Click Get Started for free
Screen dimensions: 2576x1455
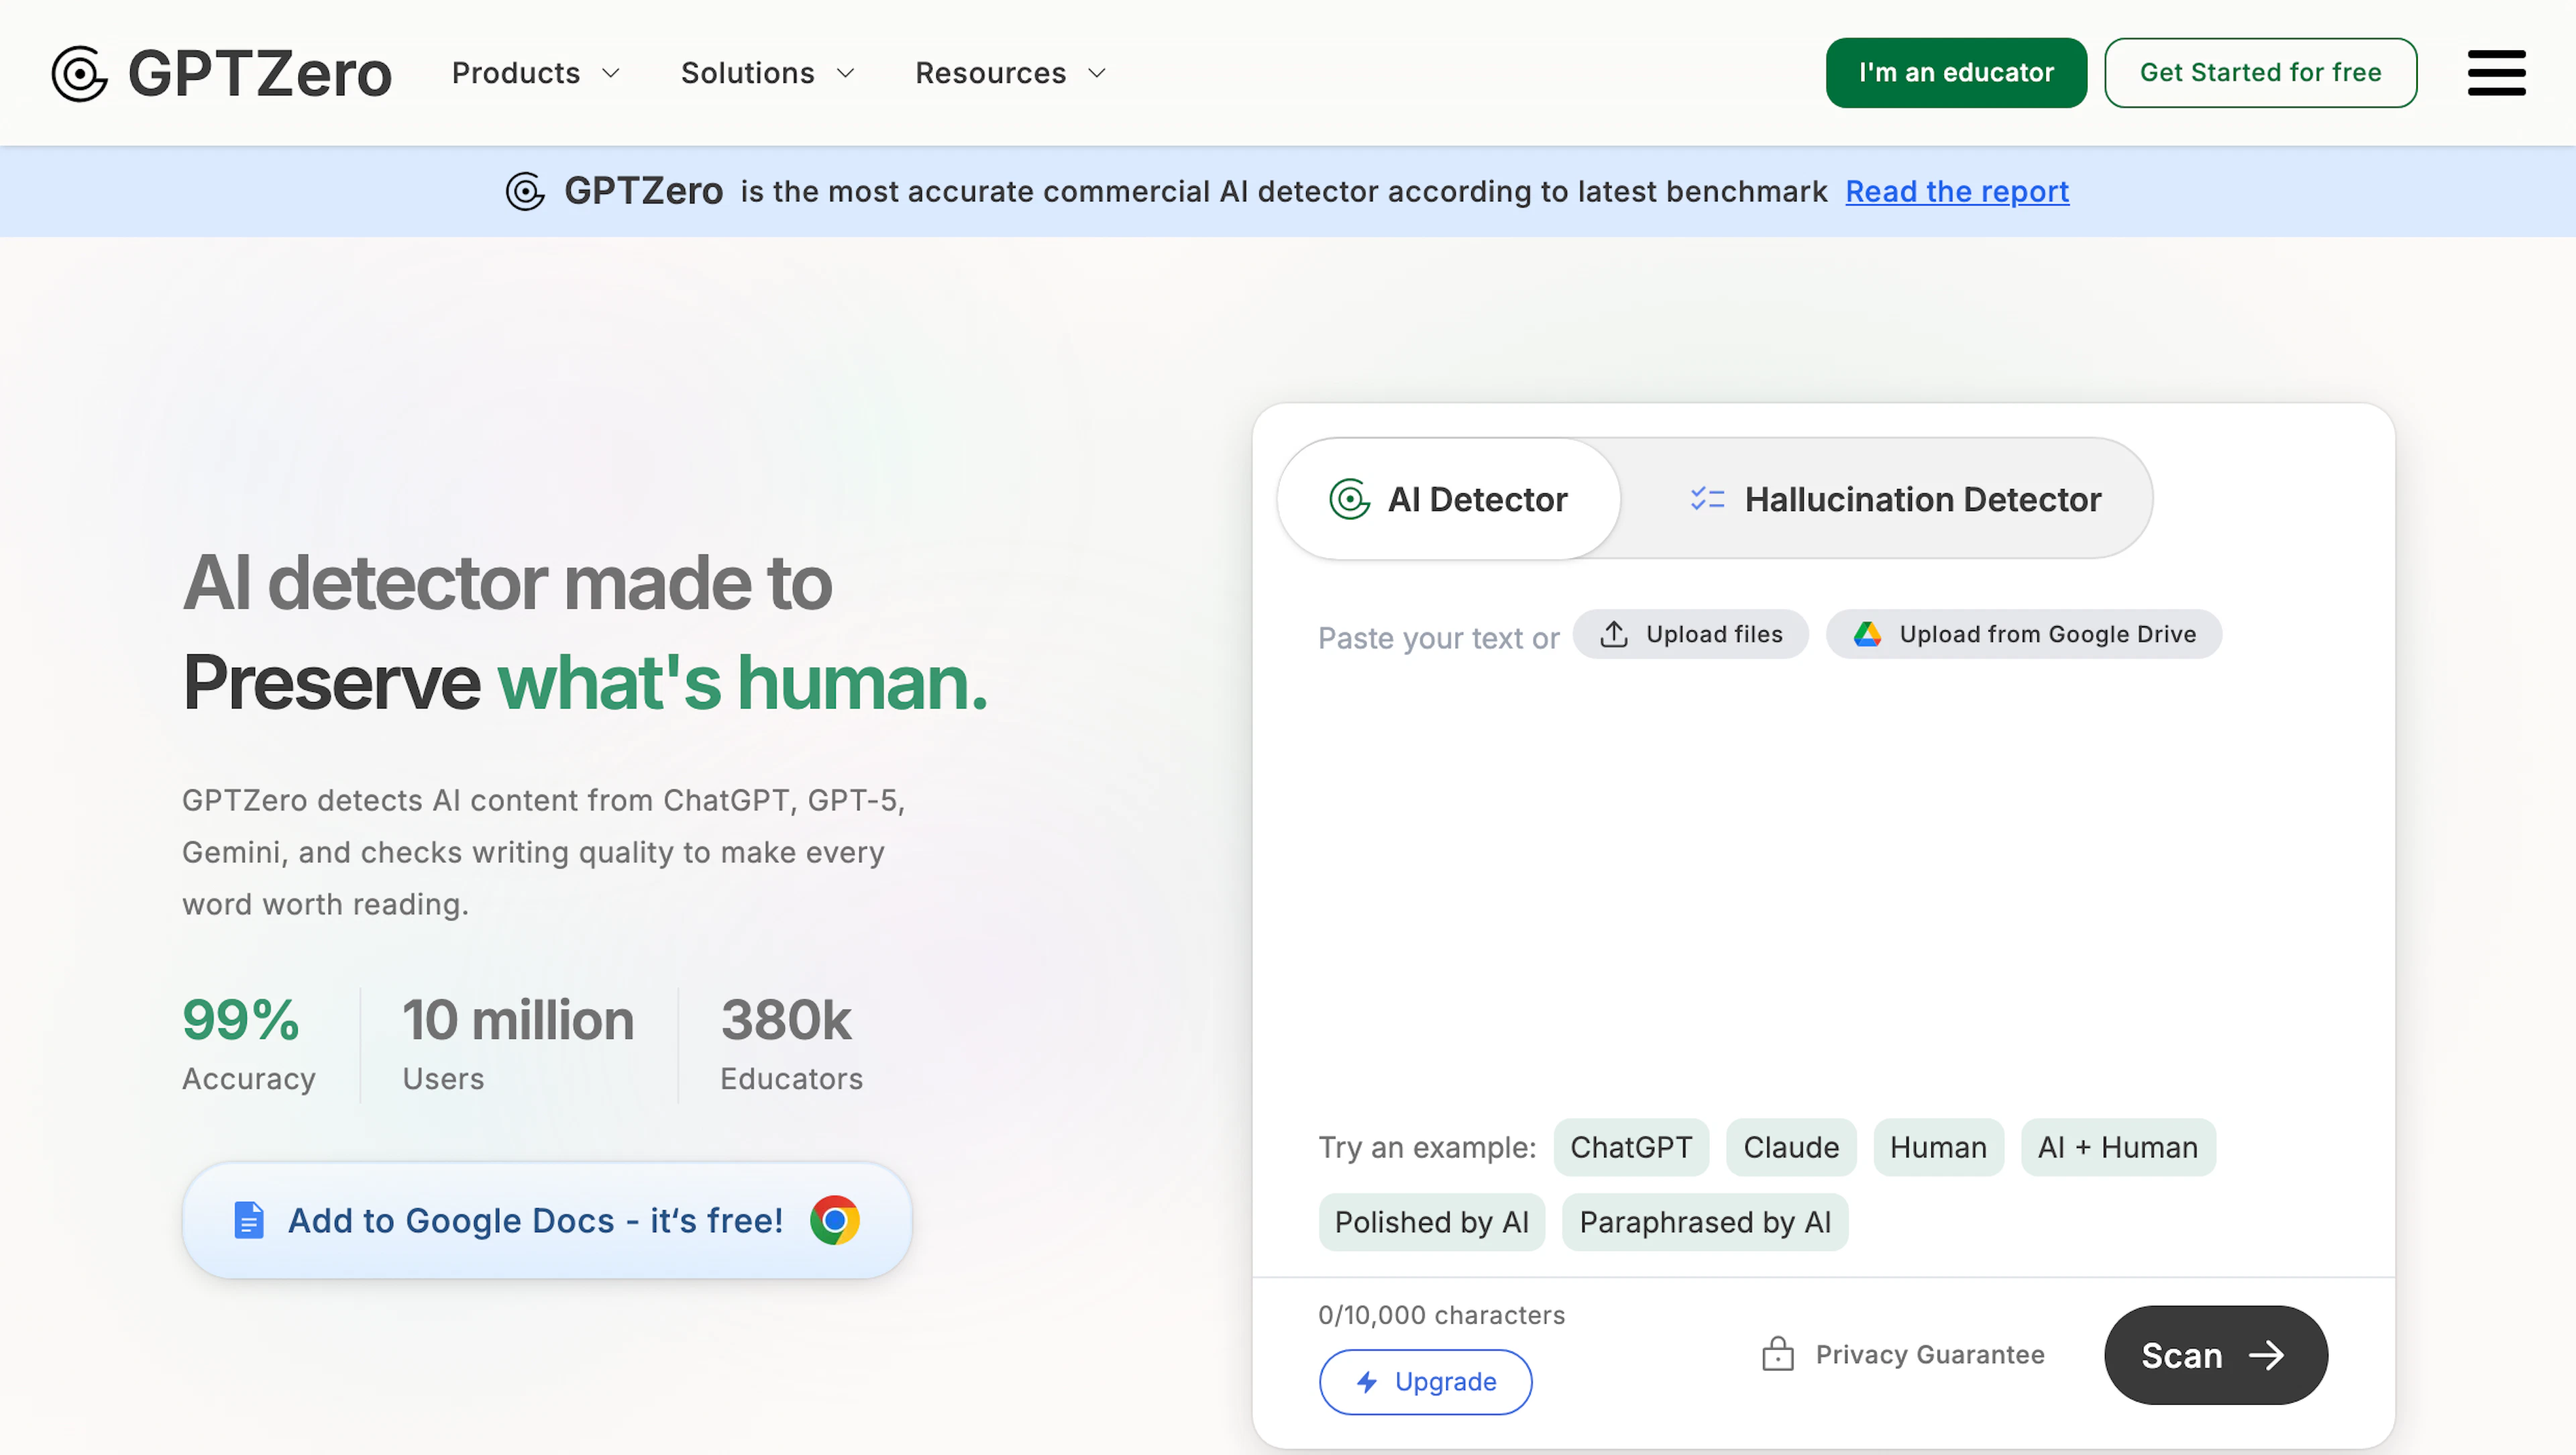2260,72
